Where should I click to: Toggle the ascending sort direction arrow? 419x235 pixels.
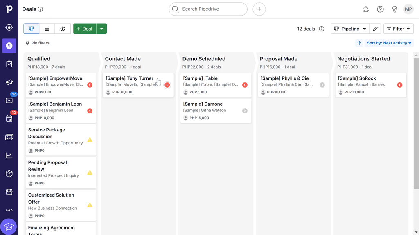(x=359, y=43)
